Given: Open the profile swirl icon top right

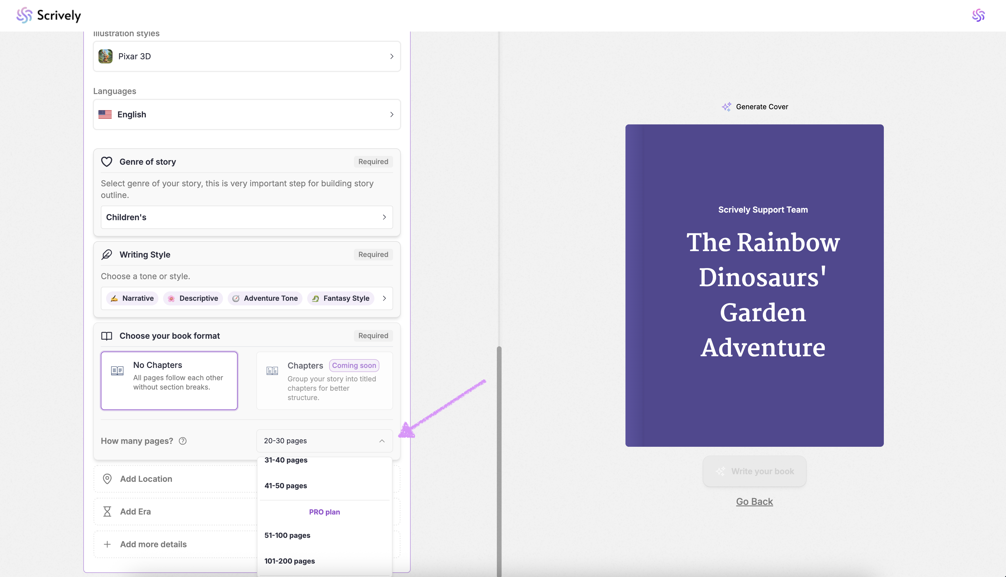Looking at the screenshot, I should (x=978, y=15).
